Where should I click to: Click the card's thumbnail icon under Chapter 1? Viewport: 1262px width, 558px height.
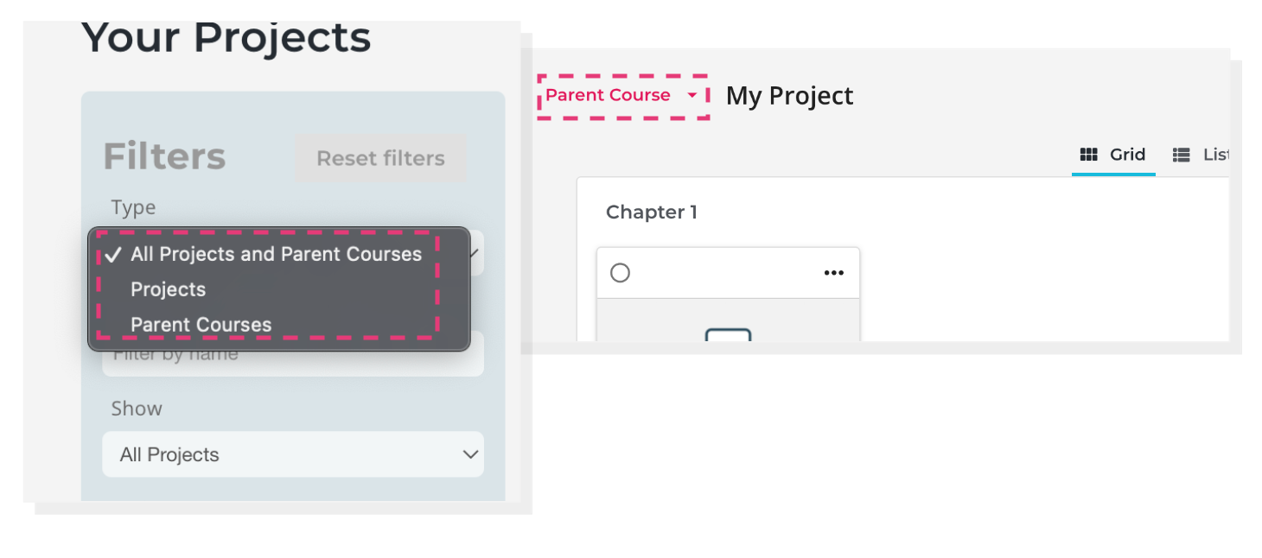pyautogui.click(x=728, y=335)
